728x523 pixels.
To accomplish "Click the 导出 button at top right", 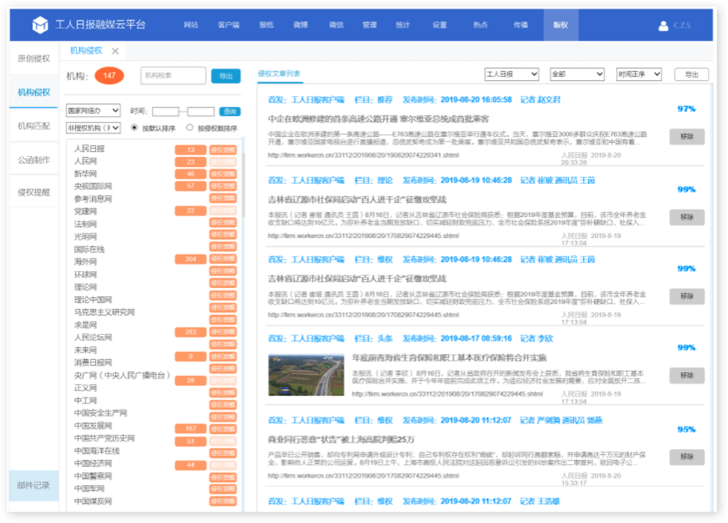I will tap(692, 74).
